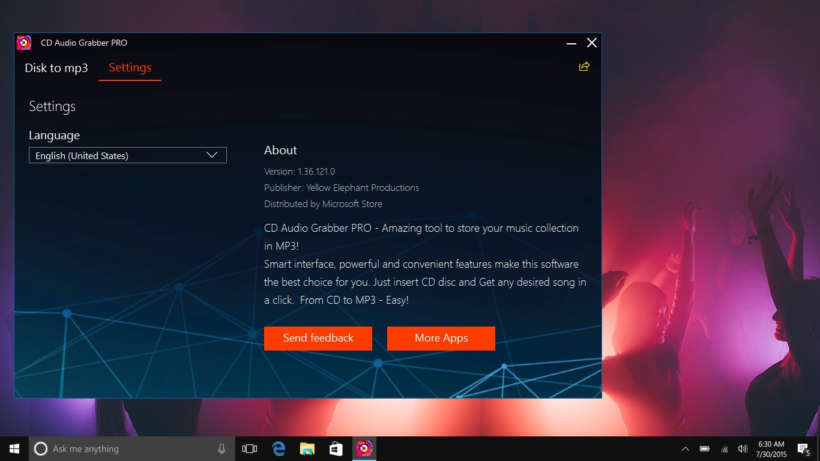Click the Send feedback button
820x461 pixels.
(x=318, y=338)
